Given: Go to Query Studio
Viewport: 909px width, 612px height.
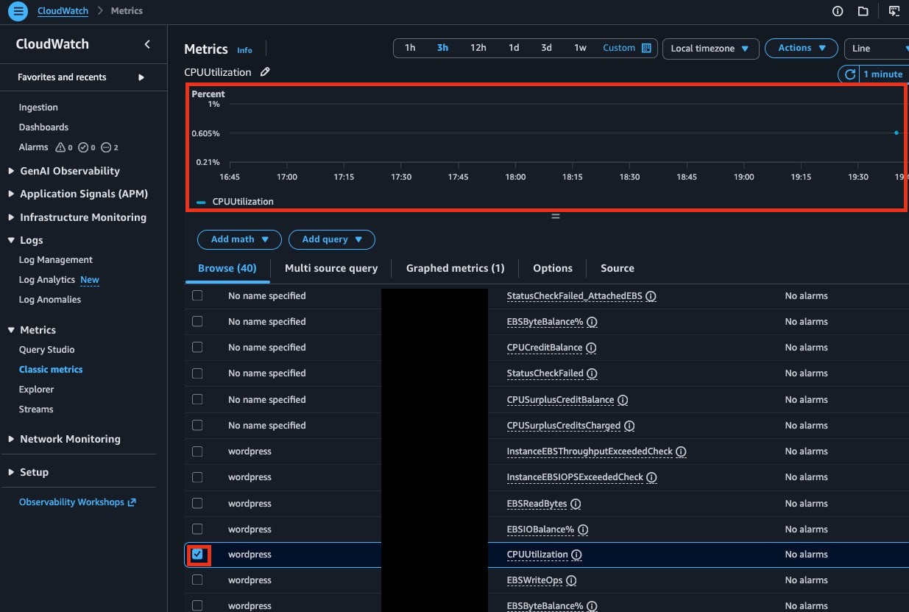Looking at the screenshot, I should click(47, 350).
